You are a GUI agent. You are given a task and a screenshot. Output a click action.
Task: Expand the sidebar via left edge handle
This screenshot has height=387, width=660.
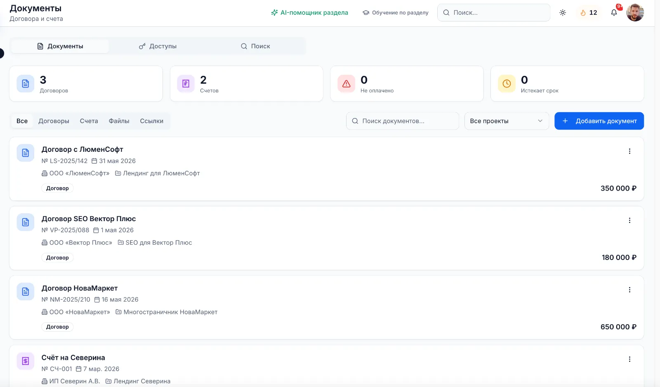[2, 53]
